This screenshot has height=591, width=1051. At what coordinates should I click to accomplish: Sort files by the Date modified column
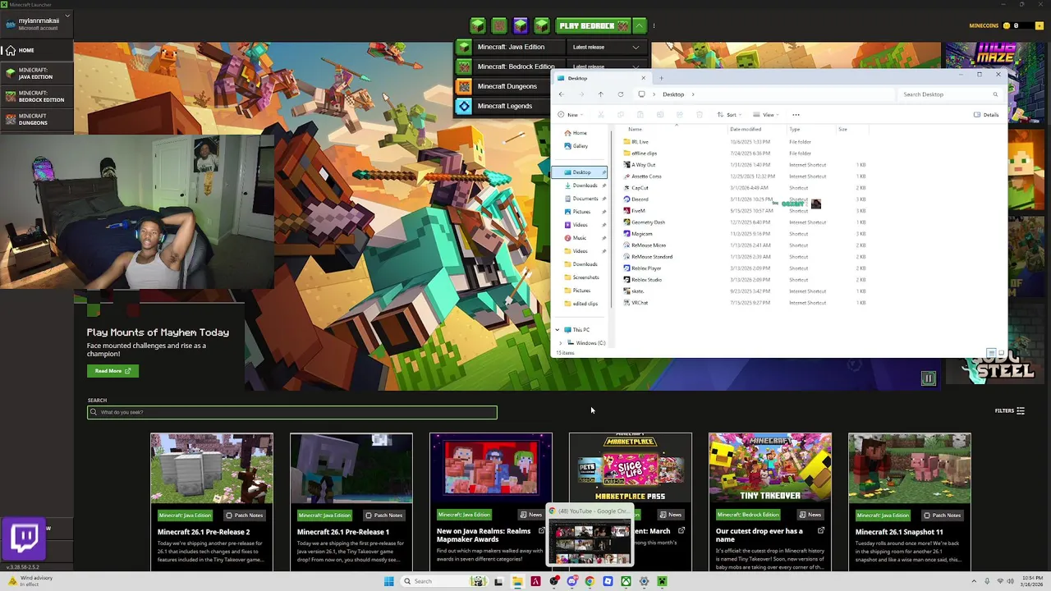point(746,129)
